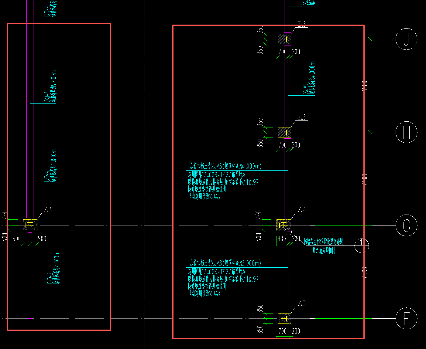Select the ZJ3 footing symbol on axis J
The width and height of the screenshot is (426, 349).
284,39
